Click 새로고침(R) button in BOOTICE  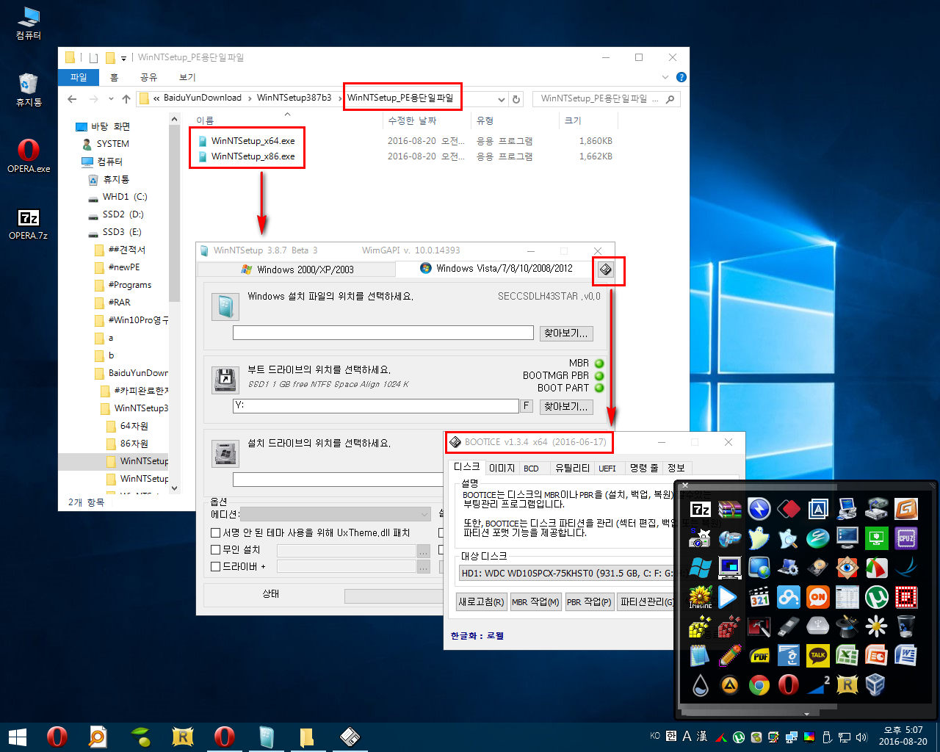tap(481, 601)
